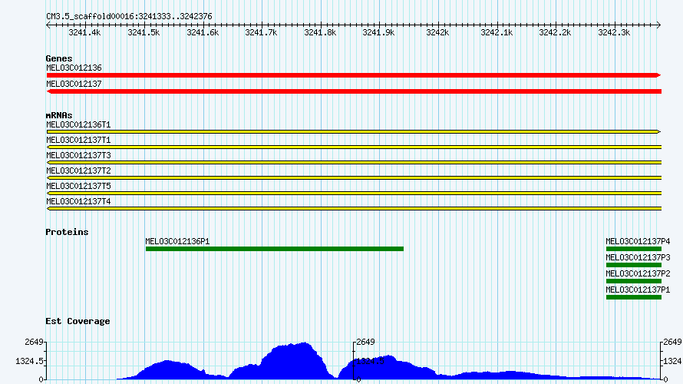Select the MEL03C012137T2 mRNA label
The height and width of the screenshot is (384, 683).
(78, 170)
